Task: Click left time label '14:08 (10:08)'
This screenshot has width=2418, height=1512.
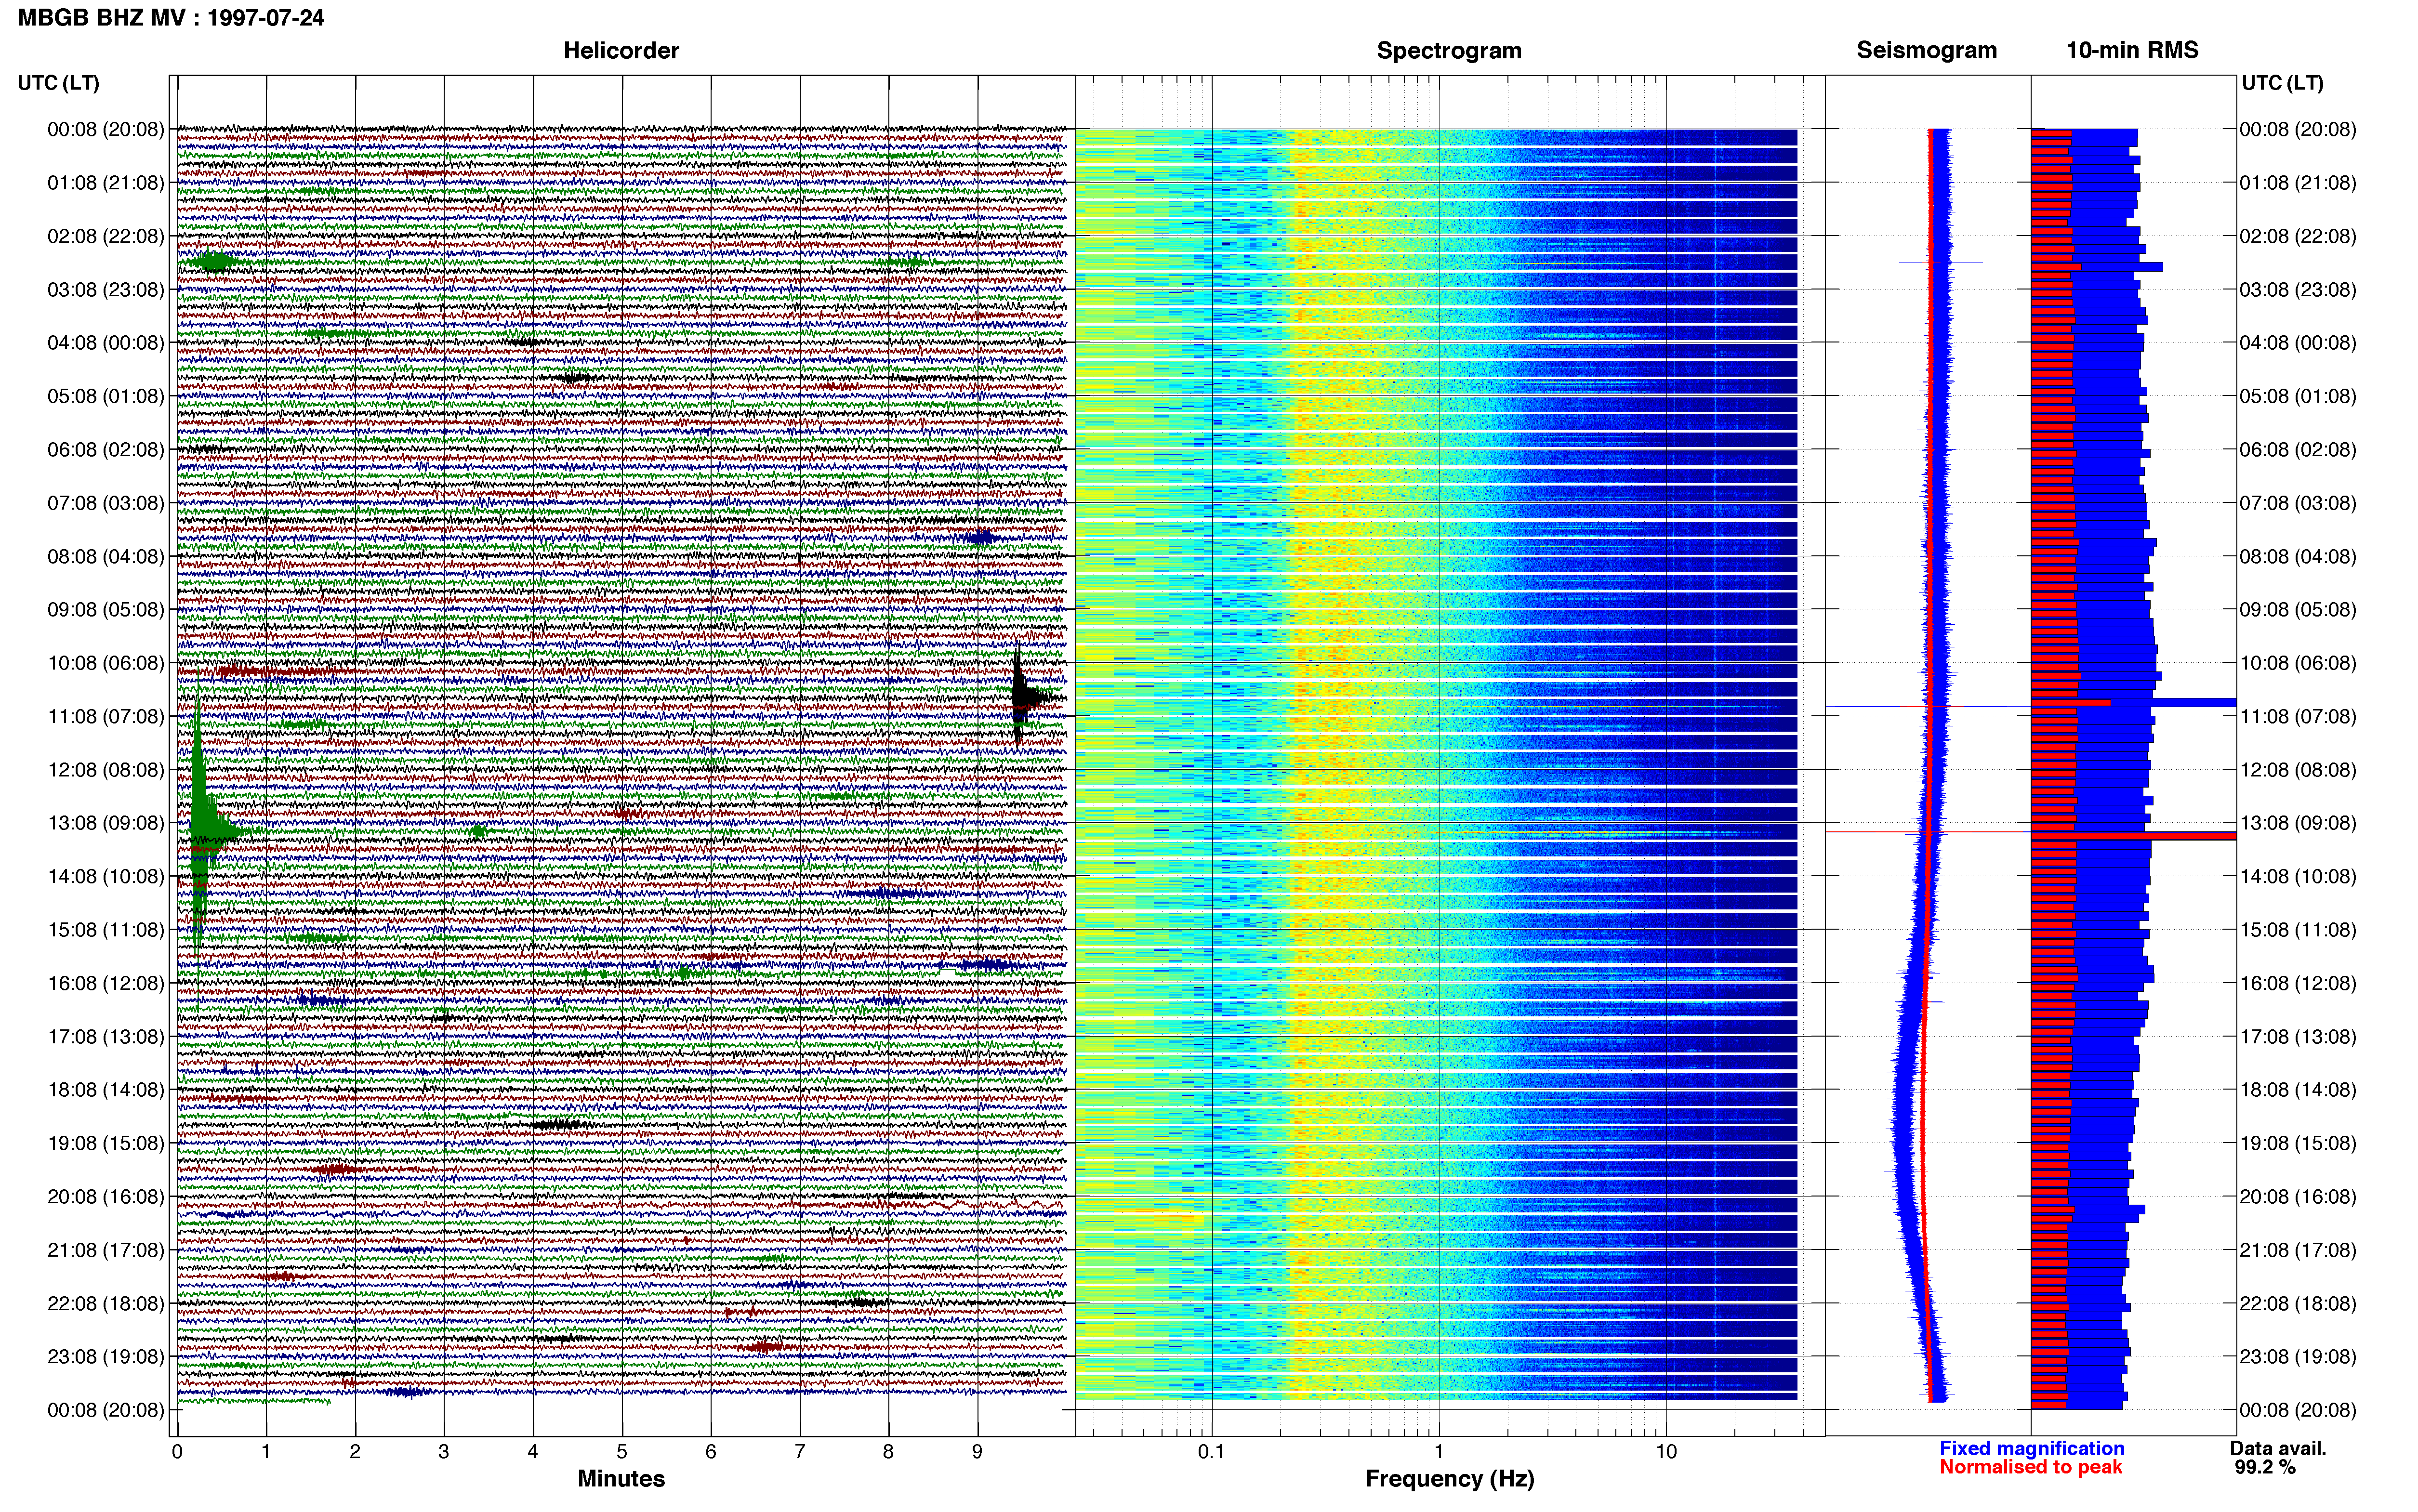Action: pyautogui.click(x=105, y=876)
